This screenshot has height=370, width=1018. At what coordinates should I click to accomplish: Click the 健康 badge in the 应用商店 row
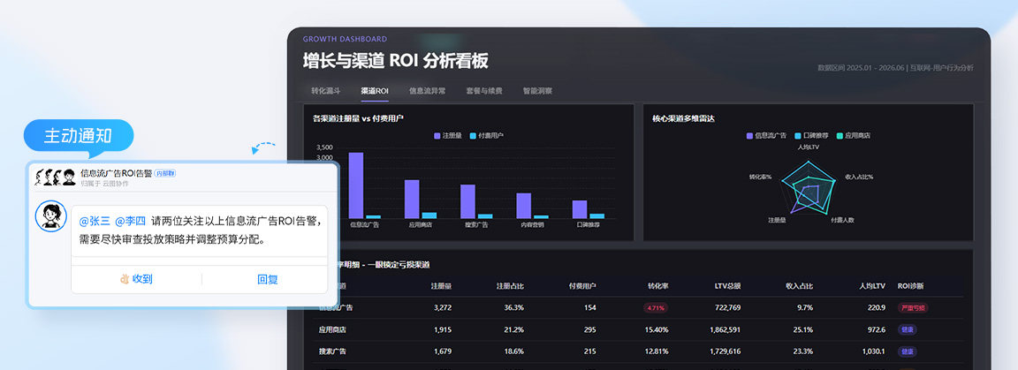(x=907, y=329)
